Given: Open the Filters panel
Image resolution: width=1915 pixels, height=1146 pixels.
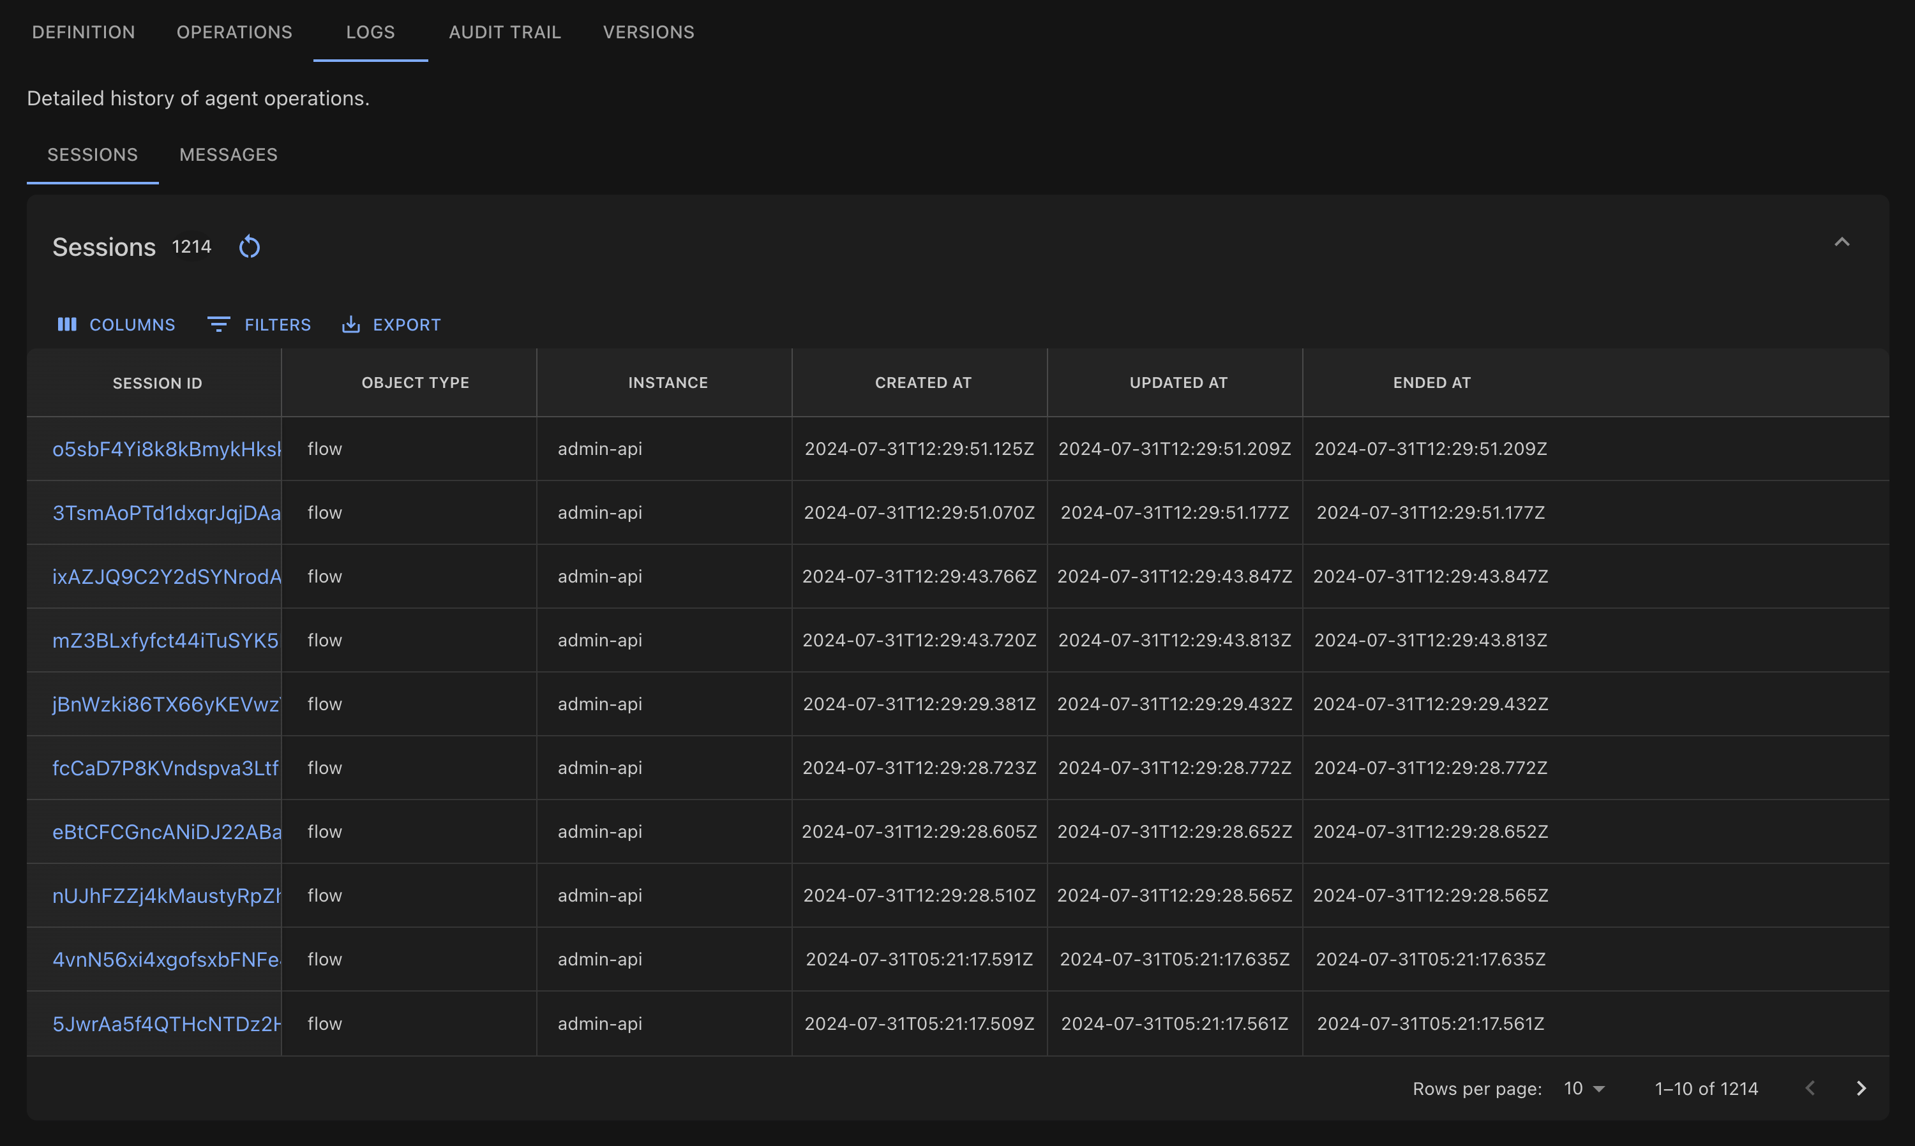Looking at the screenshot, I should (x=259, y=324).
